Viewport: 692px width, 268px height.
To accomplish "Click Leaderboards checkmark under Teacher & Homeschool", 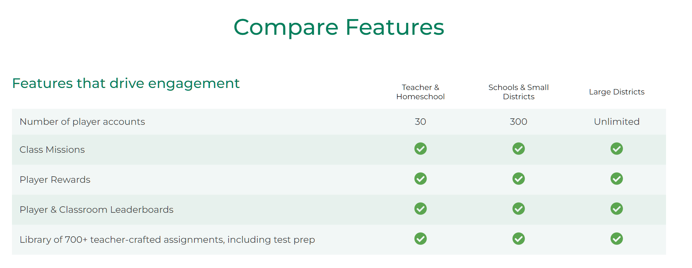I will coord(420,209).
